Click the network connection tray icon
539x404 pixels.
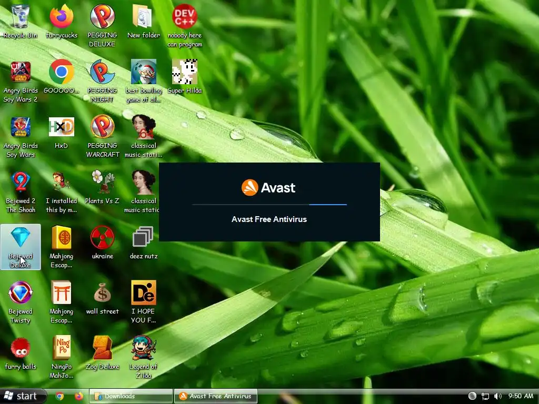click(x=485, y=396)
